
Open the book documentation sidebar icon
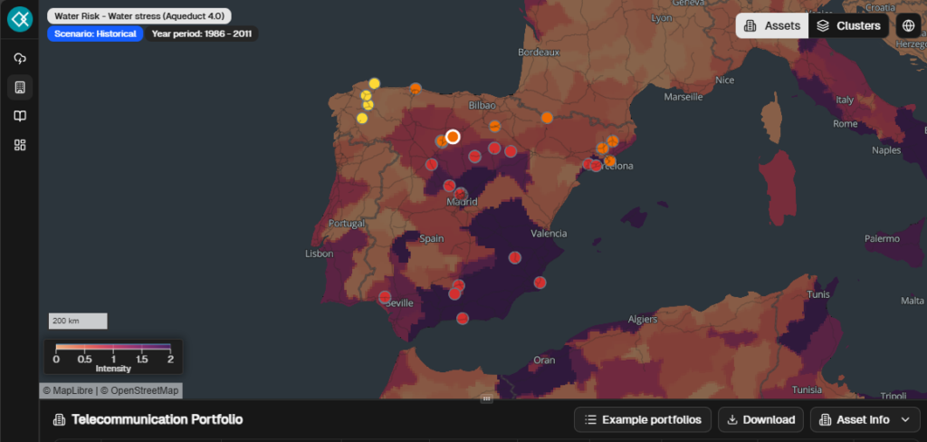[x=19, y=116]
